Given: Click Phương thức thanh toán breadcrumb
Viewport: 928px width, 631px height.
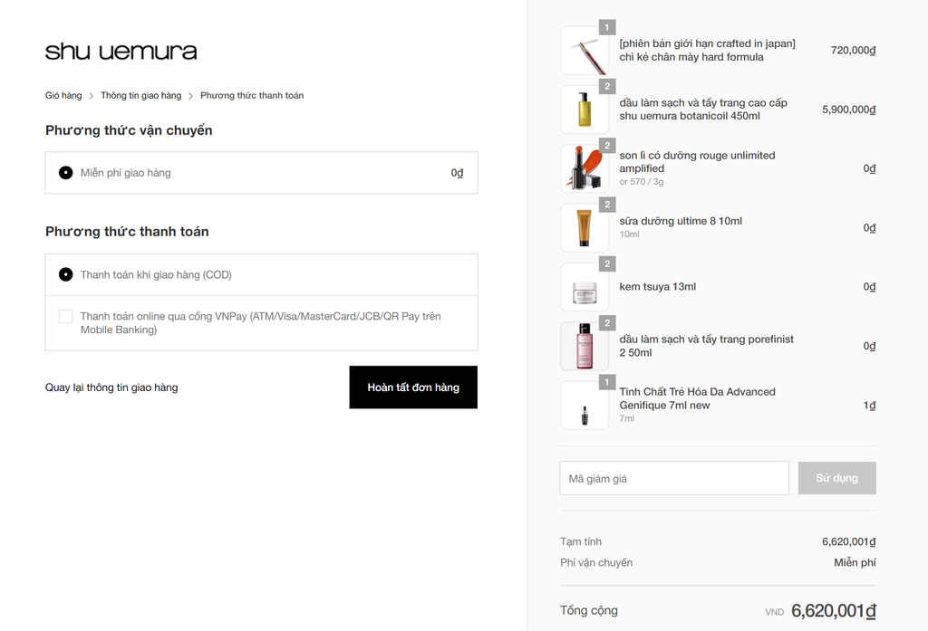Looking at the screenshot, I should click(252, 95).
